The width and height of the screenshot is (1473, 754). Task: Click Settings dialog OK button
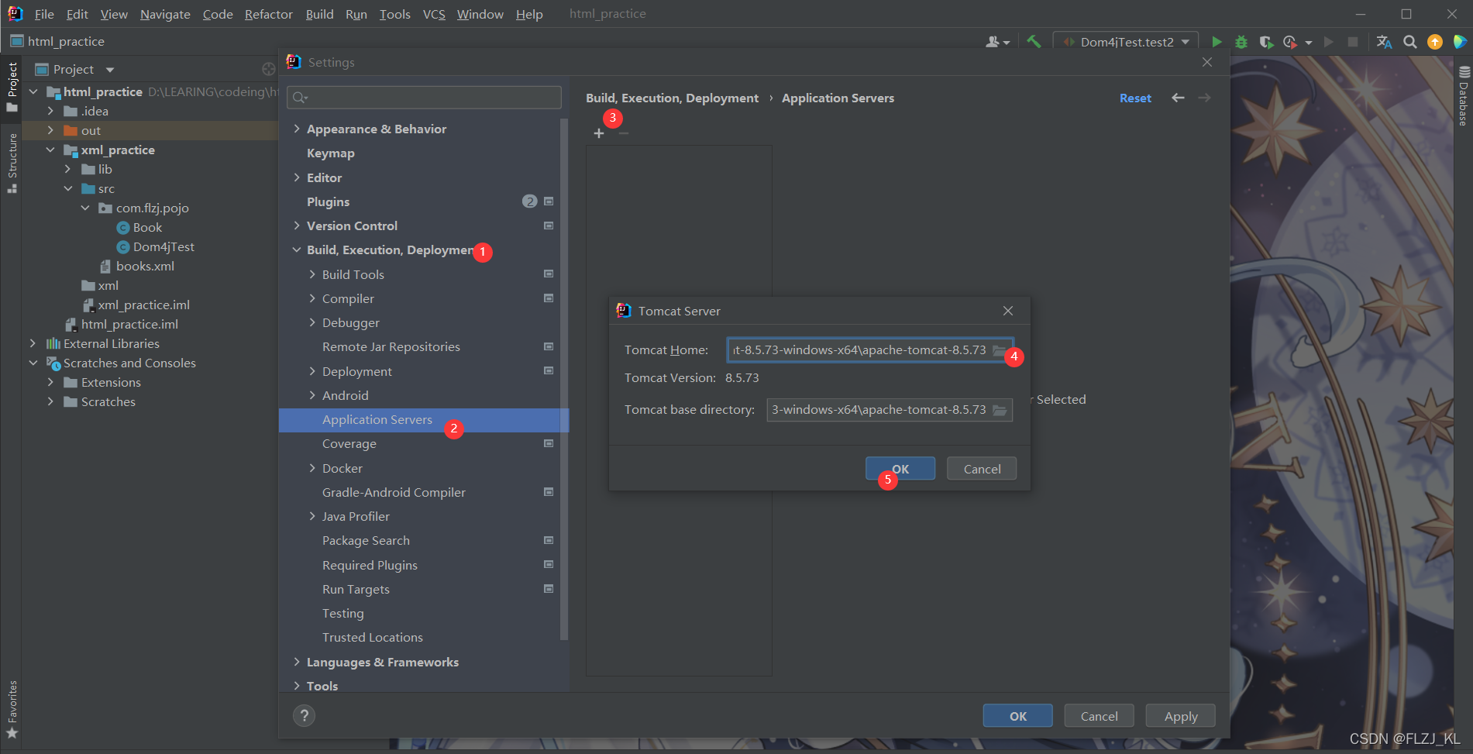(1018, 716)
